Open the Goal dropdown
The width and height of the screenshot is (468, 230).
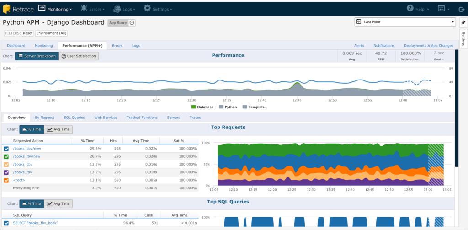click(439, 59)
